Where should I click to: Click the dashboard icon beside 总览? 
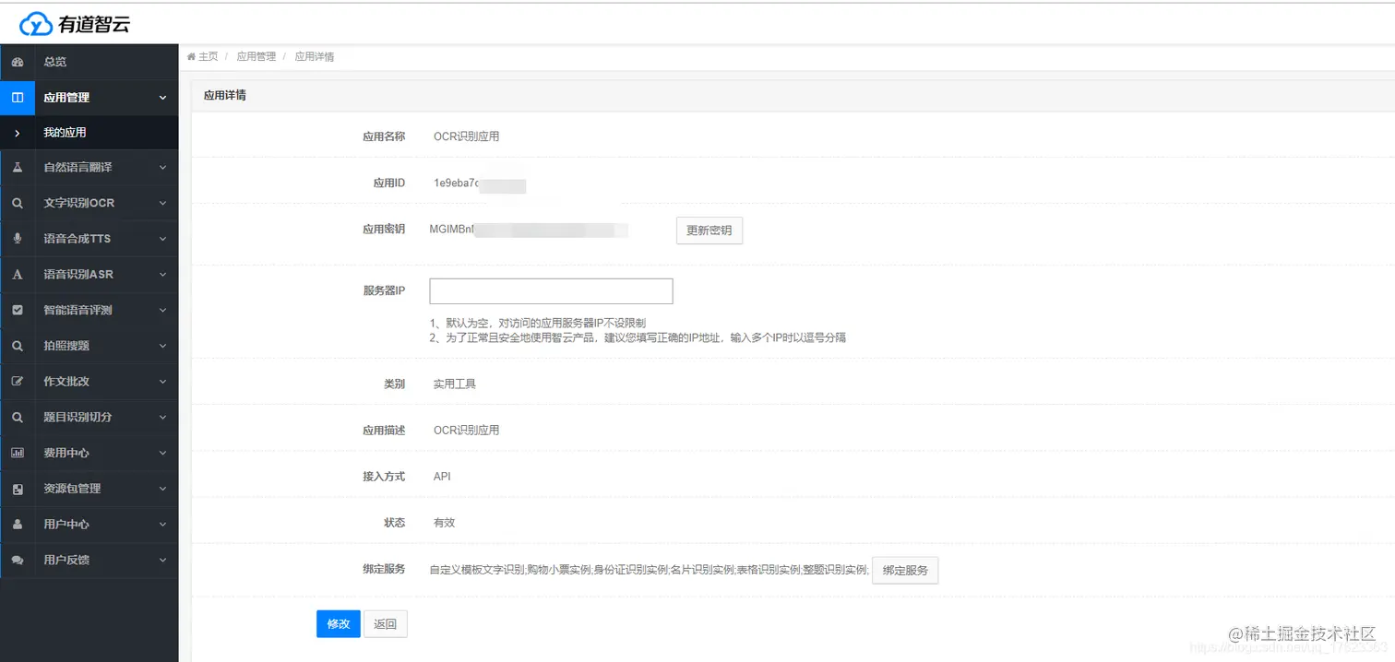(x=17, y=62)
